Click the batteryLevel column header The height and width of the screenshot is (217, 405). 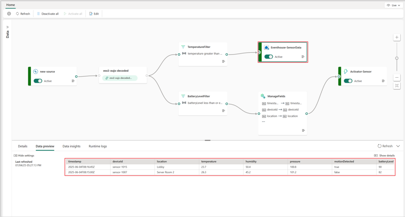[386, 162]
